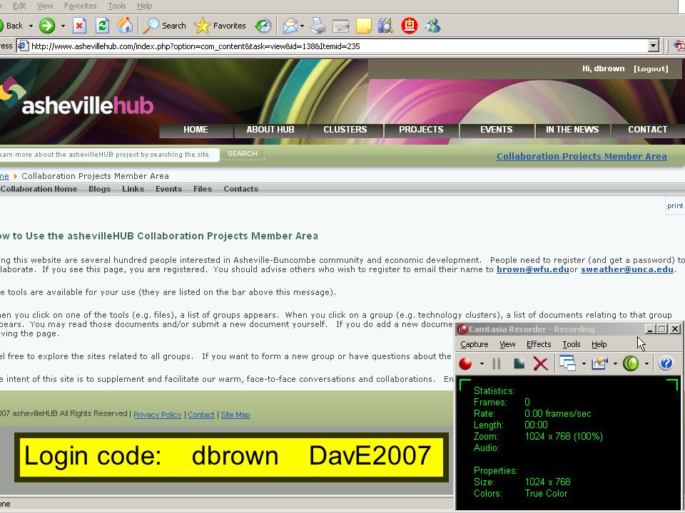Screen dimensions: 685x513
Task: Open browser Favorites menu
Action: pos(81,6)
